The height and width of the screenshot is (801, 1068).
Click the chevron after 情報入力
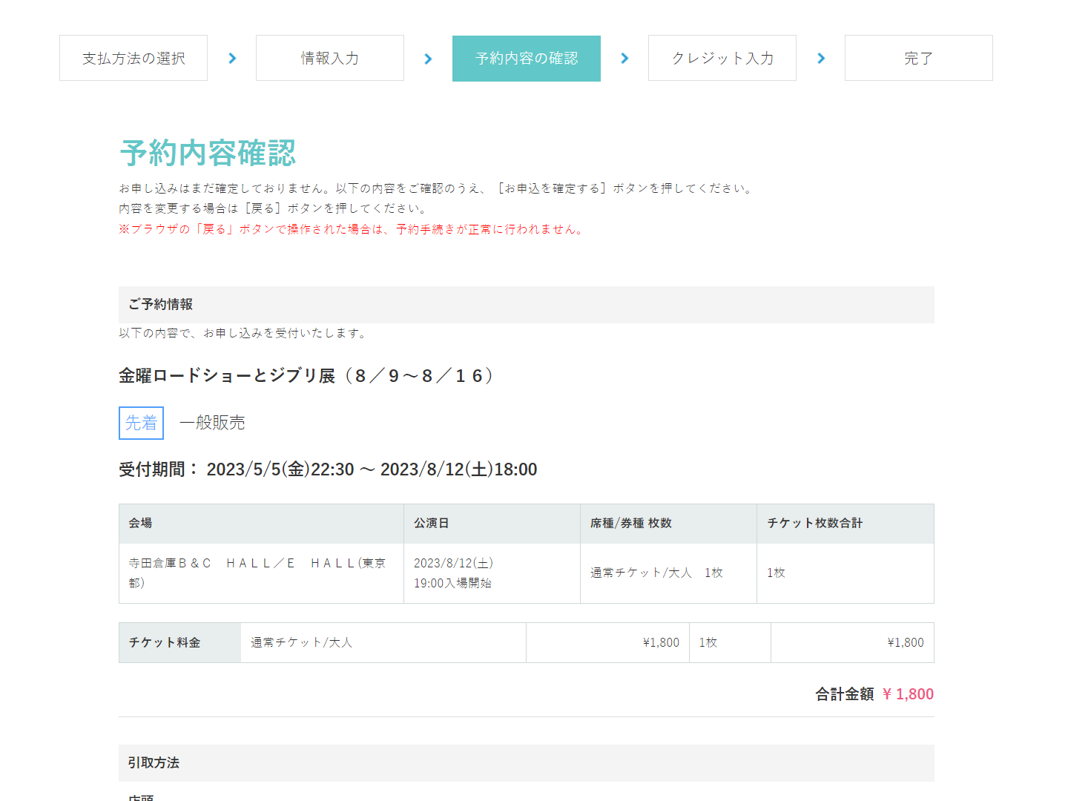[x=428, y=58]
